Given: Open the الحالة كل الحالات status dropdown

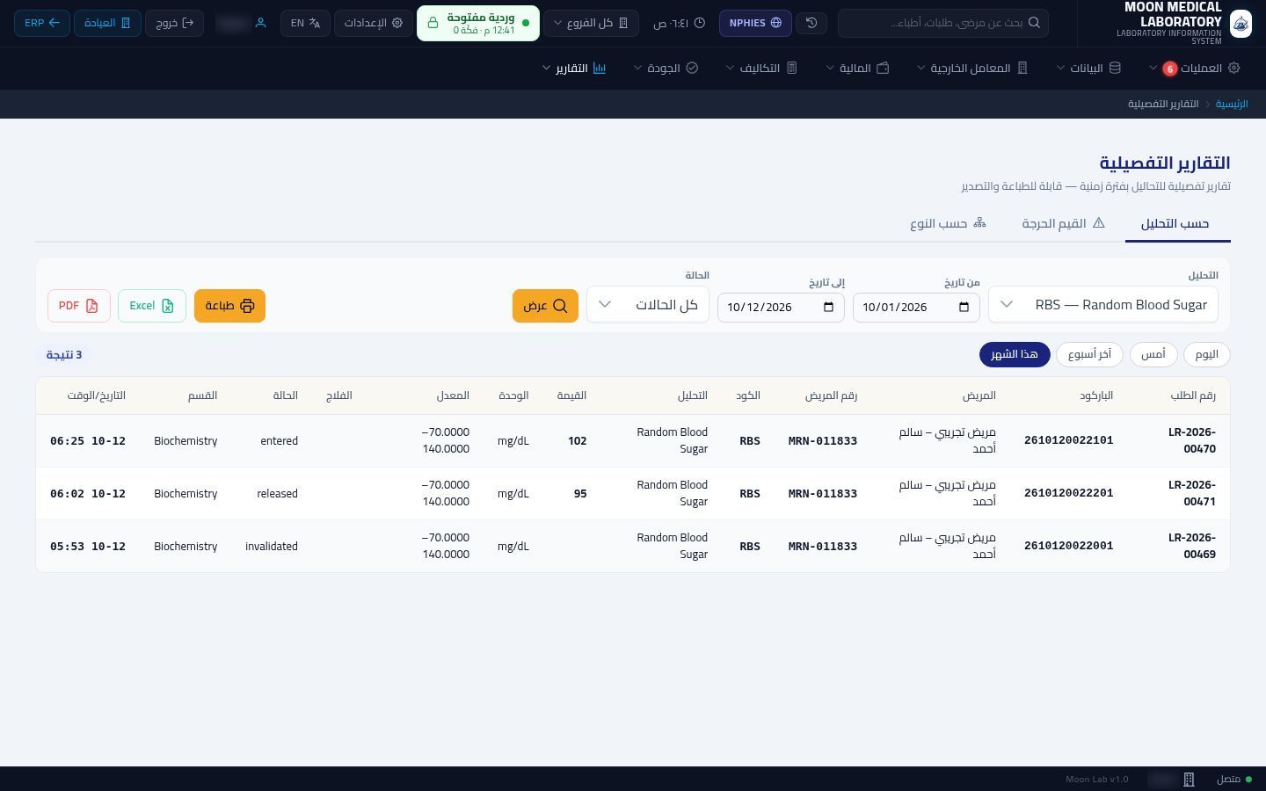Looking at the screenshot, I should (x=648, y=304).
